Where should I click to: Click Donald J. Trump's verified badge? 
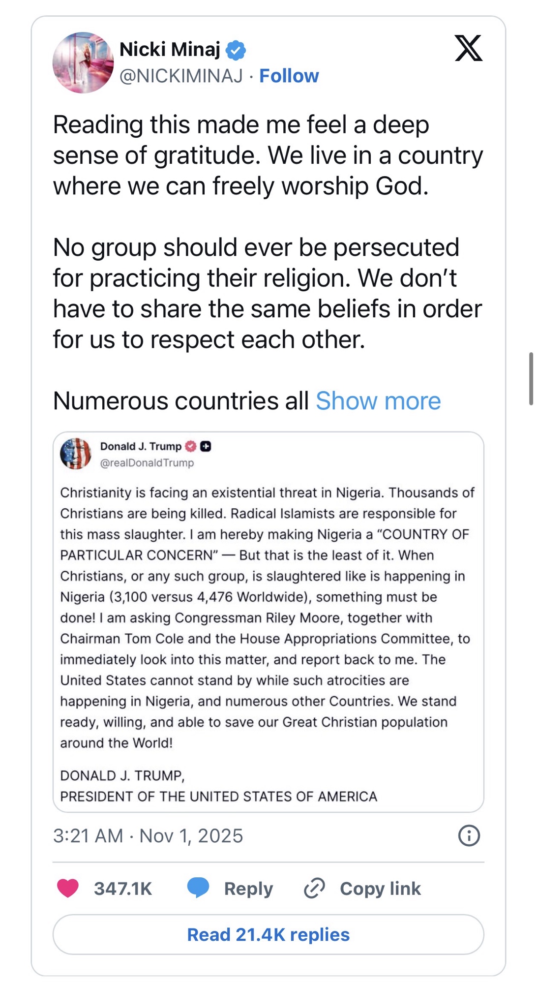191,446
